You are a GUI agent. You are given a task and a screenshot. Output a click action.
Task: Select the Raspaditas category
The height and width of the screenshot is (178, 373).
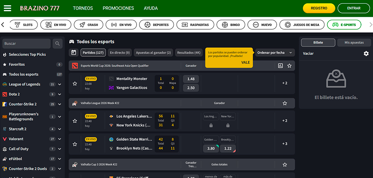(x=195, y=25)
